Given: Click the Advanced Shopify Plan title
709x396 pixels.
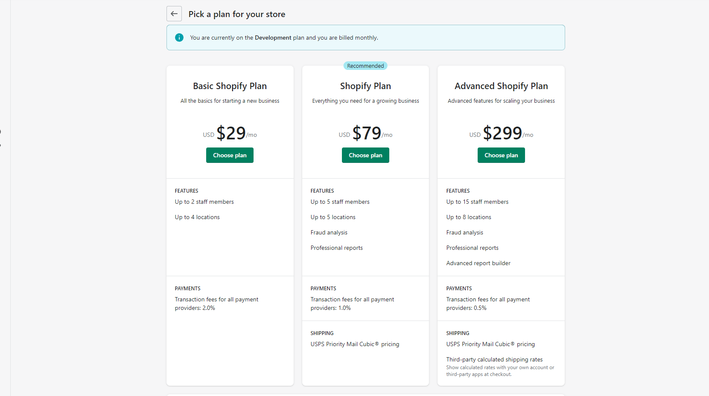Looking at the screenshot, I should click(x=501, y=86).
